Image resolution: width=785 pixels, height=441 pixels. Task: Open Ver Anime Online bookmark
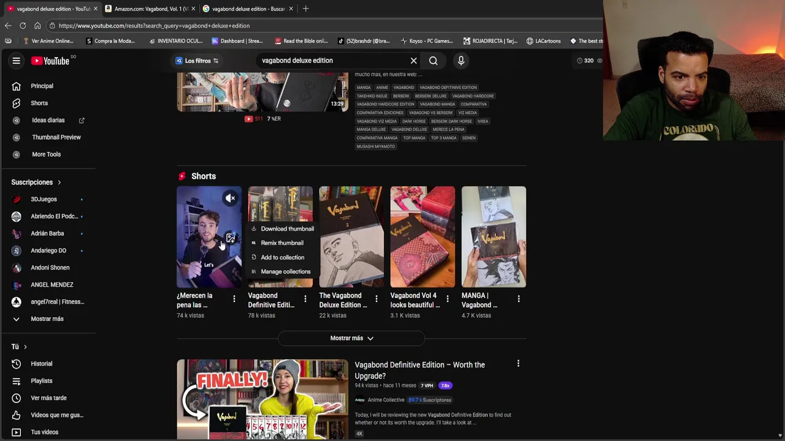point(48,41)
